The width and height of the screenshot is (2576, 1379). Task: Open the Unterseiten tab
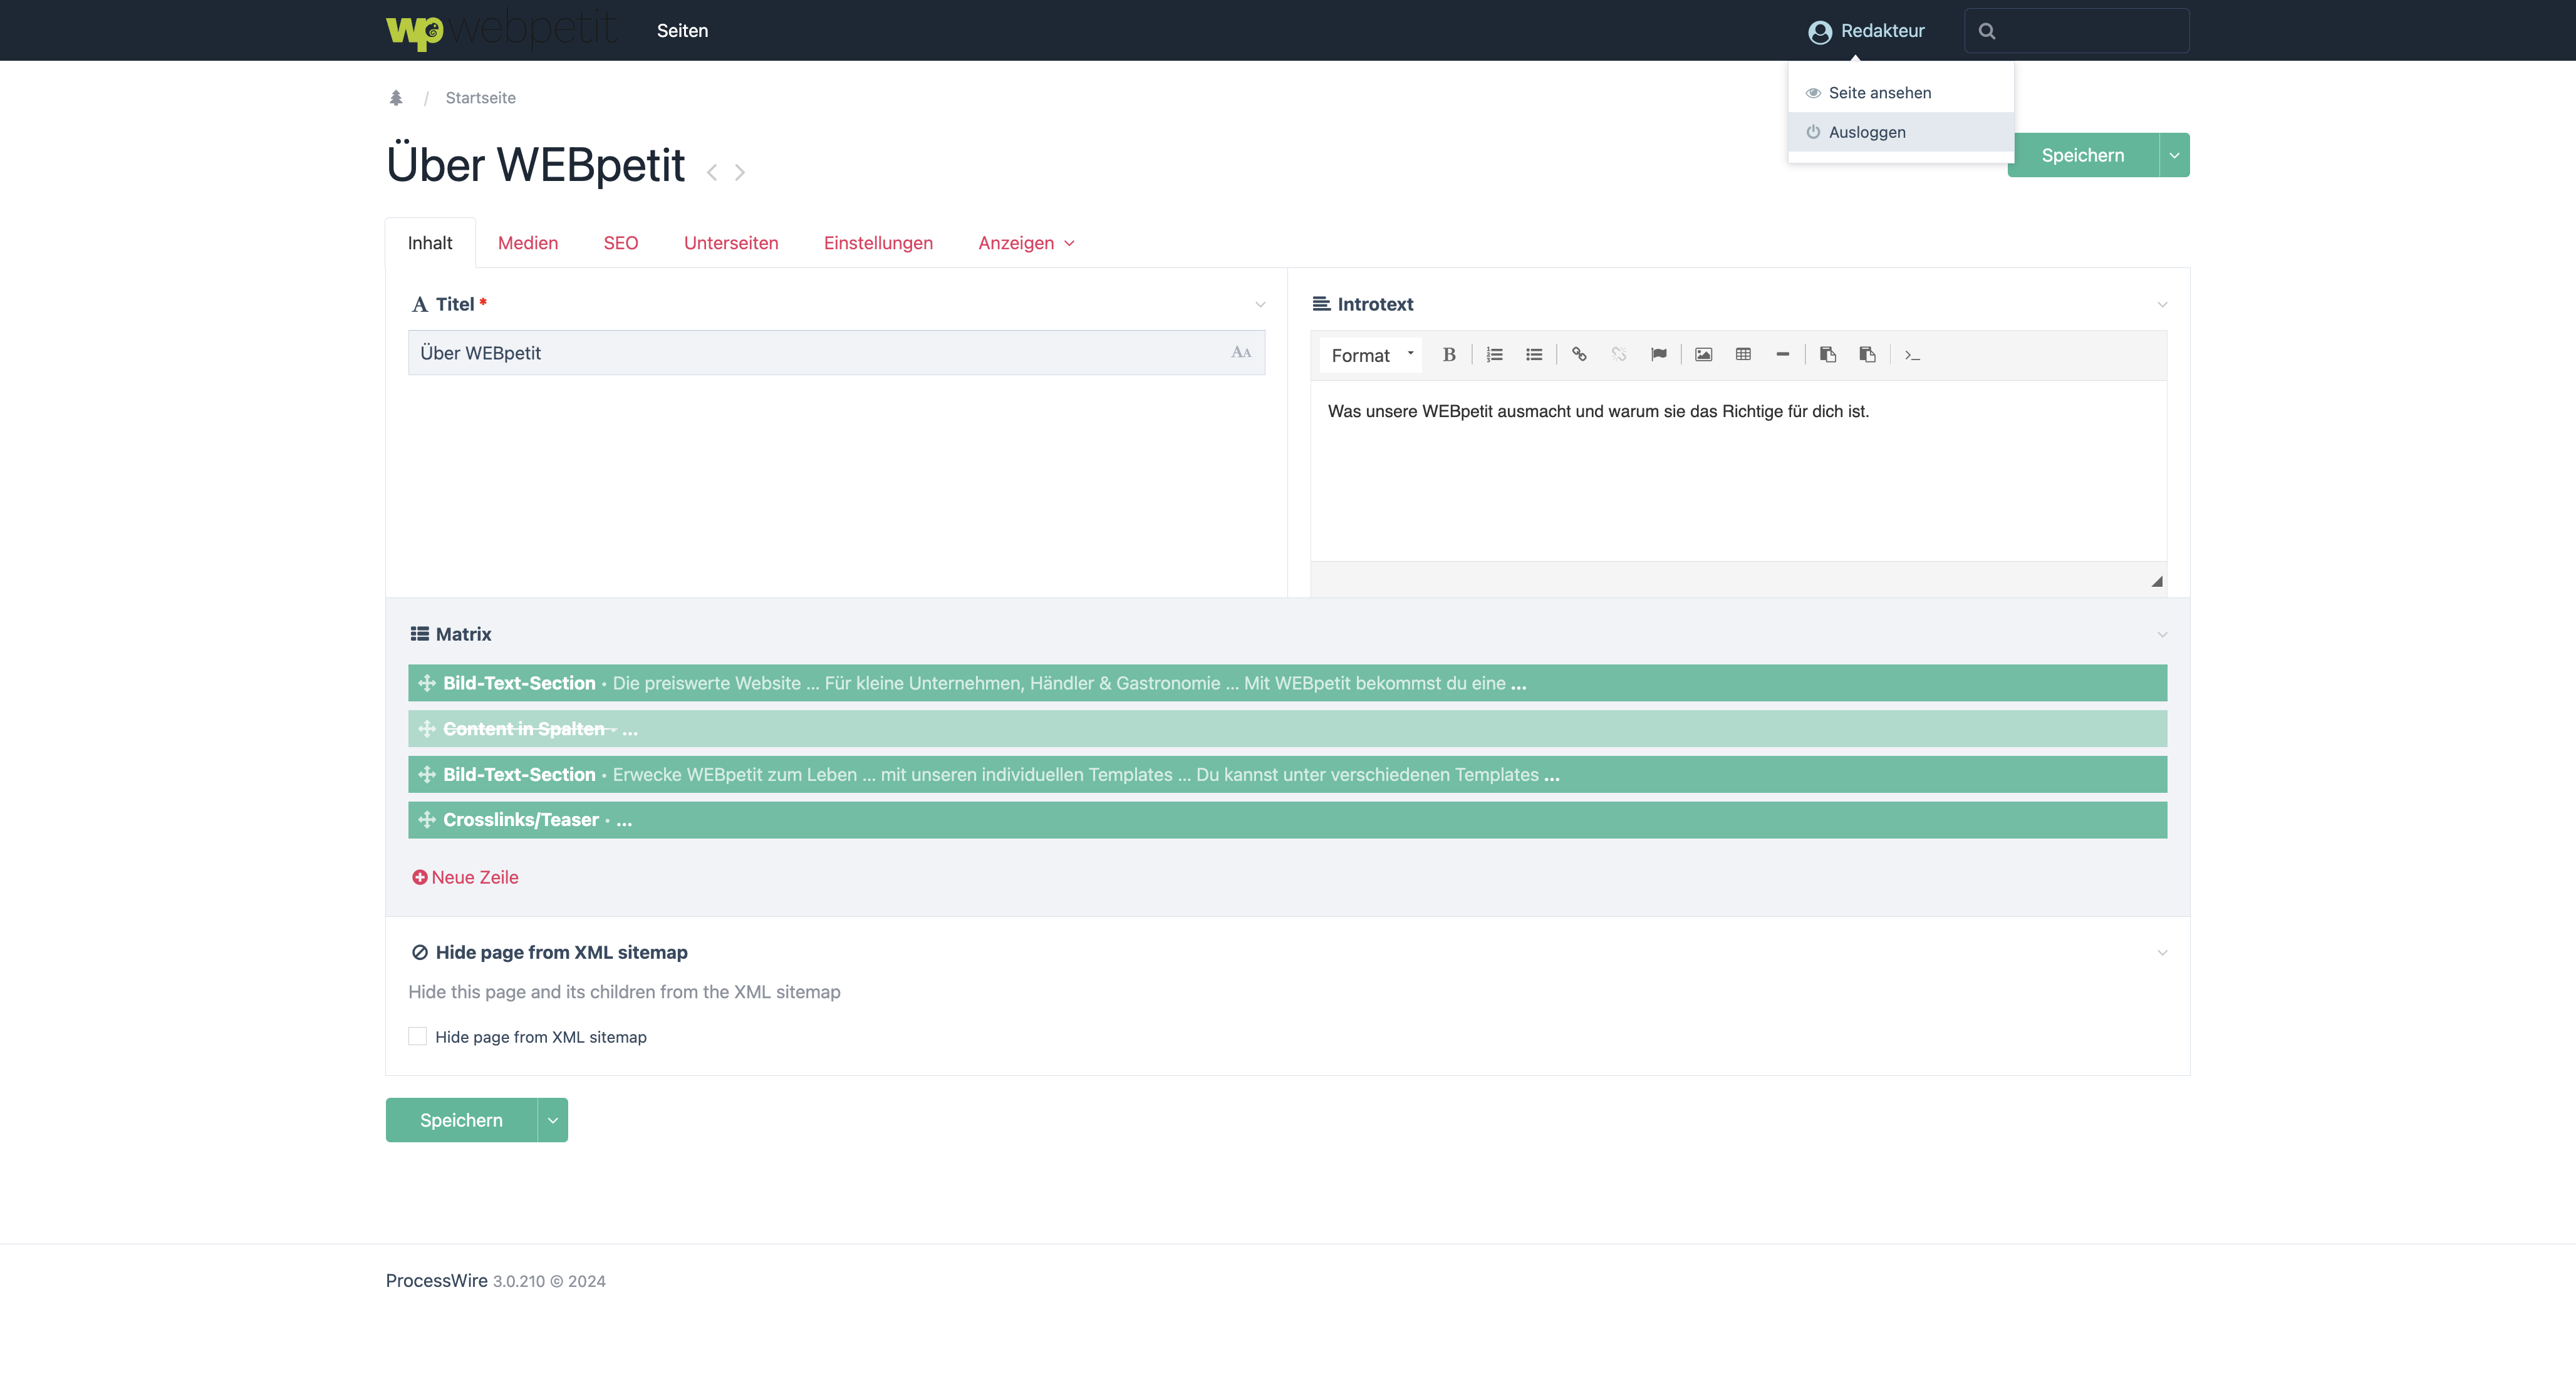pyautogui.click(x=731, y=243)
